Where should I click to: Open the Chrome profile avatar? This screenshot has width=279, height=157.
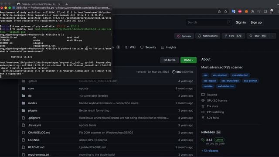[272, 11]
